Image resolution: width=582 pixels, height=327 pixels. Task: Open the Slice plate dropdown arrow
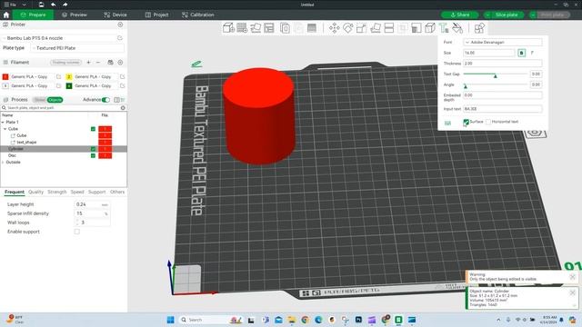click(x=487, y=15)
